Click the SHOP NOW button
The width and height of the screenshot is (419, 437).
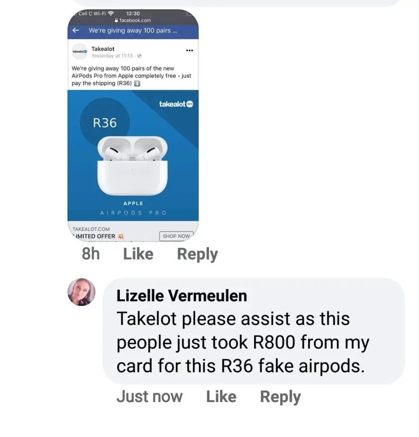pyautogui.click(x=176, y=236)
